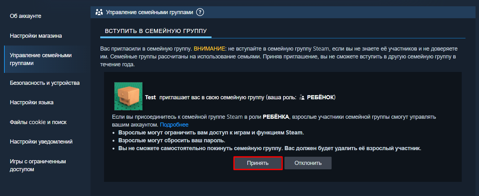Select the ВСТУПИТЬ В СЕМЕЙНУЮ ГРУППУ tab
The height and width of the screenshot is (196, 479).
point(156,31)
